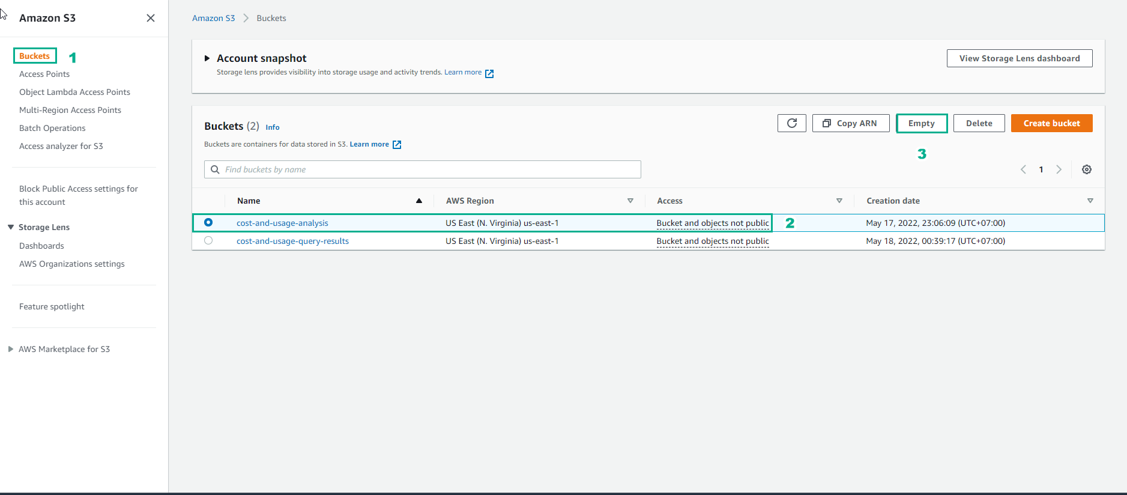Sort by Name column ascending arrow
1127x495 pixels.
tap(419, 201)
